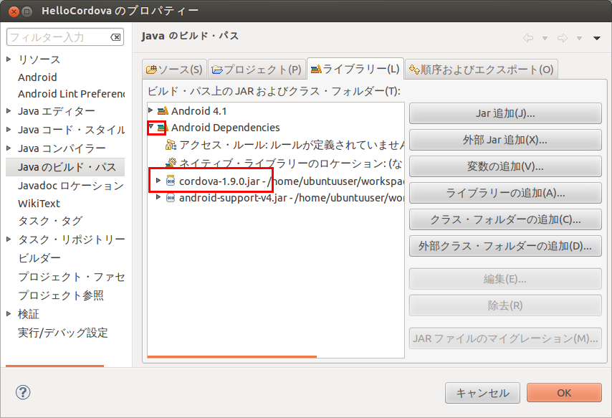
Task: Select ビルダー in the sidebar
Action: [39, 258]
